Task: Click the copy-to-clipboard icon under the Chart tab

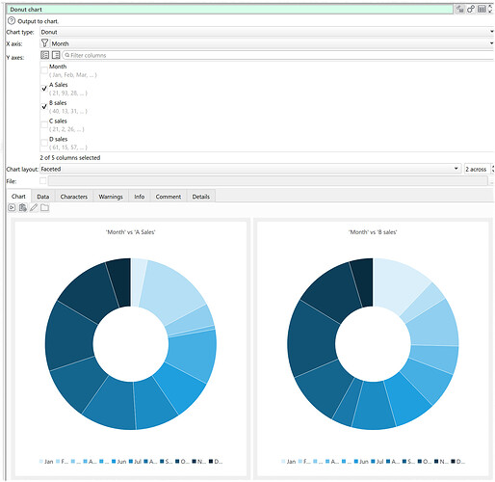Action: [22, 208]
